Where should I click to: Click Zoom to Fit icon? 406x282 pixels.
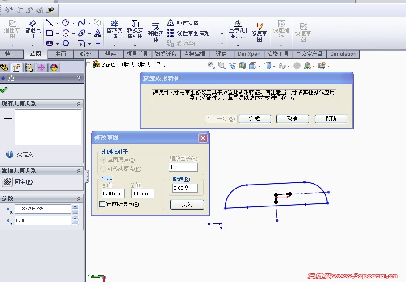(x=211, y=66)
